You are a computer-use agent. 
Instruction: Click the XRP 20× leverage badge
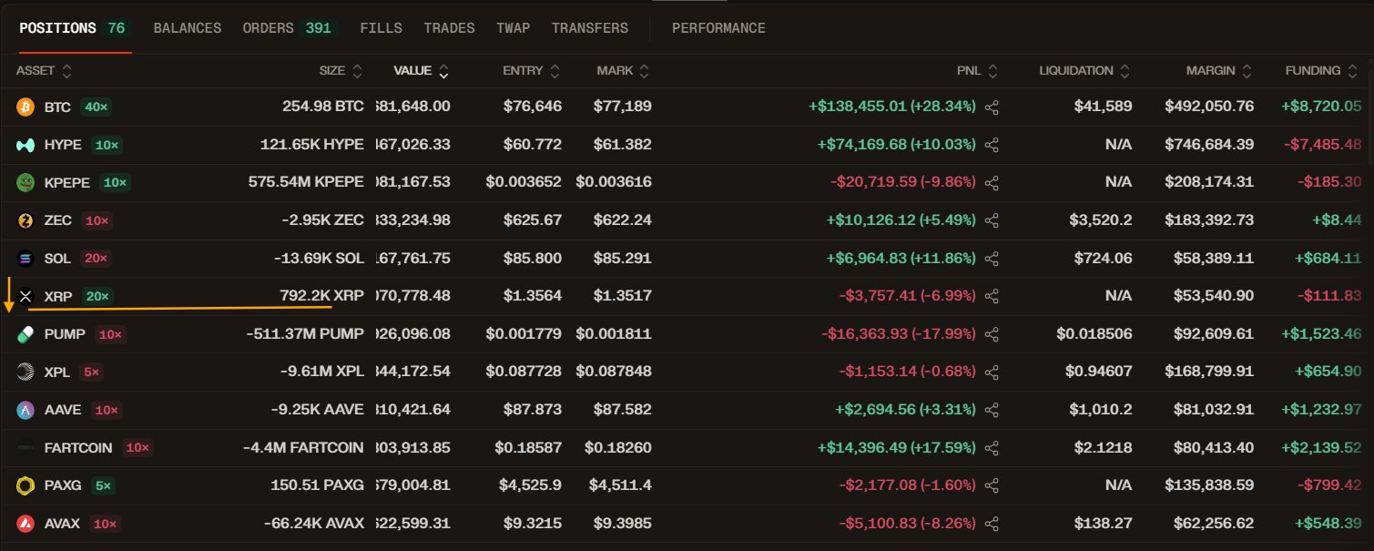click(96, 296)
